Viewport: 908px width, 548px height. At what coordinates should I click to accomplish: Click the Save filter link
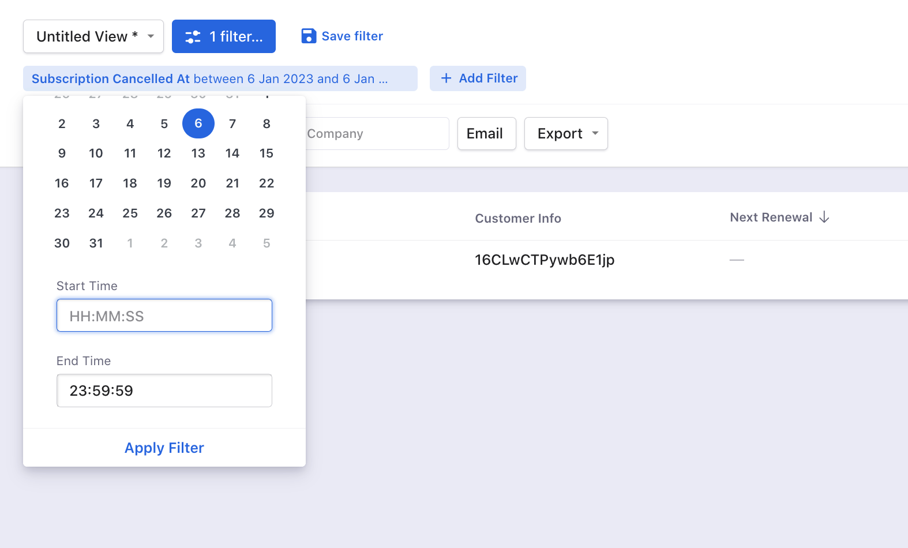pos(352,36)
